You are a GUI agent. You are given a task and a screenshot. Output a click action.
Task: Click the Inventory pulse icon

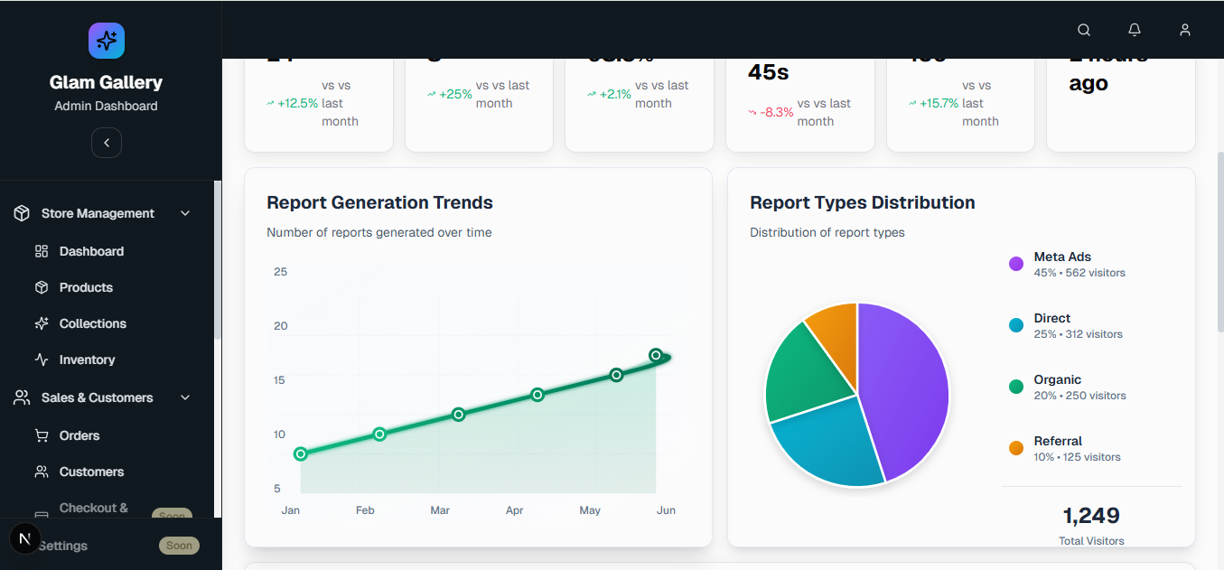click(42, 360)
